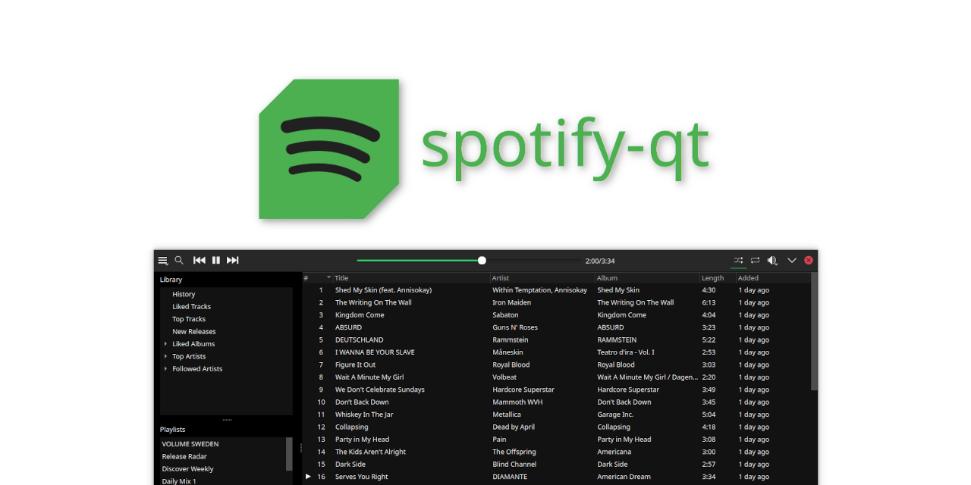
Task: Open the search magnifier icon
Action: [x=179, y=260]
